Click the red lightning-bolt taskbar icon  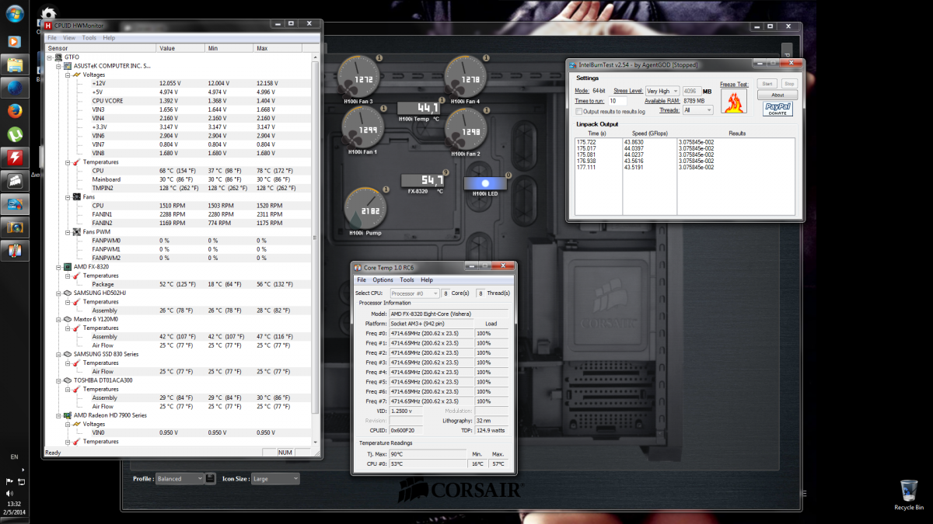click(x=15, y=158)
